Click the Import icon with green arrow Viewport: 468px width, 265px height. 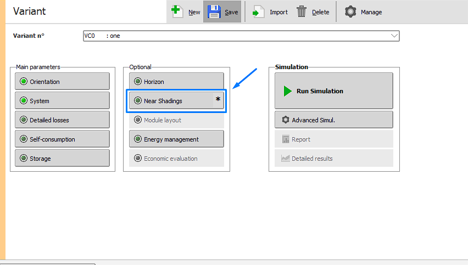click(259, 12)
